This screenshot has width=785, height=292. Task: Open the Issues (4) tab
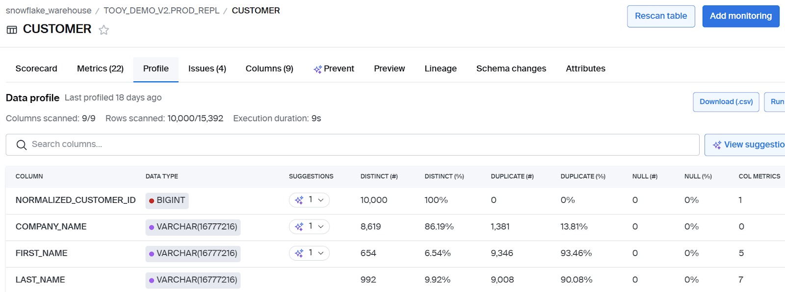207,69
